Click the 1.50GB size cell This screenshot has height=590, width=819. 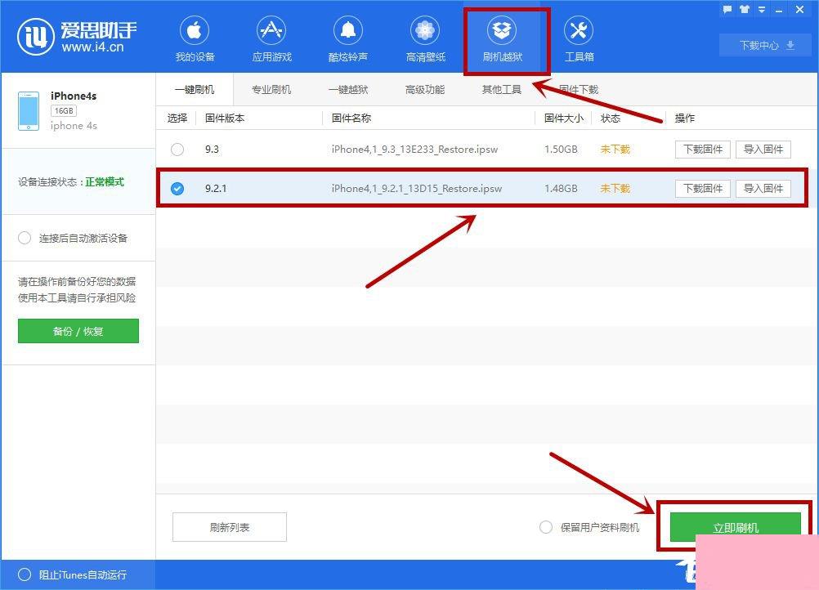click(x=561, y=150)
